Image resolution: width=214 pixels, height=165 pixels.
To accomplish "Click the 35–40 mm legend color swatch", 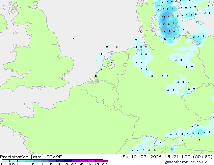I will (83, 161).
